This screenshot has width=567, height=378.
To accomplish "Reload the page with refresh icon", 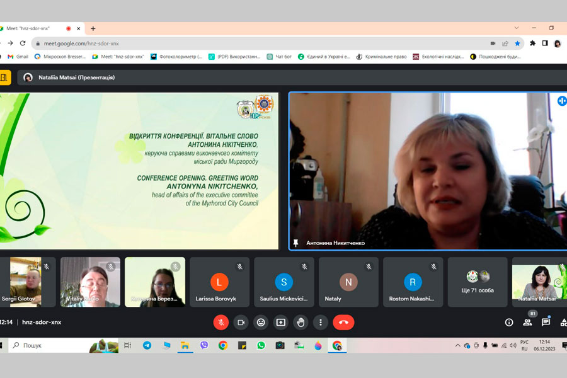I will pyautogui.click(x=23, y=43).
